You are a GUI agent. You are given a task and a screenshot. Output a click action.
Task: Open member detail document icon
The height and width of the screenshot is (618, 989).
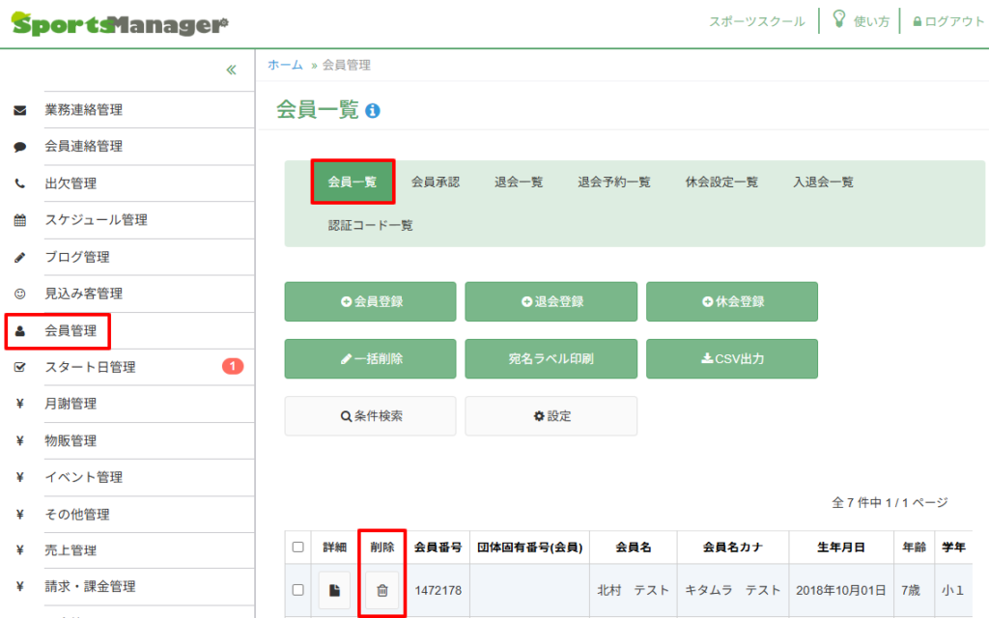[334, 590]
